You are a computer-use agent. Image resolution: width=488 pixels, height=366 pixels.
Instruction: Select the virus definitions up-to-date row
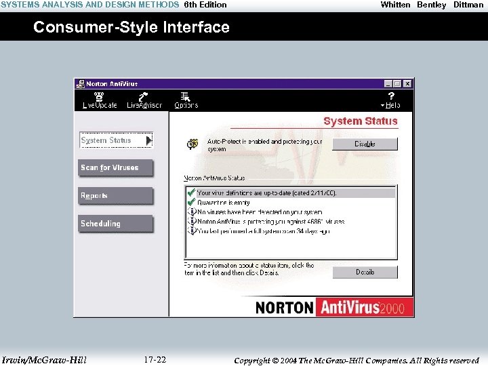pos(291,193)
